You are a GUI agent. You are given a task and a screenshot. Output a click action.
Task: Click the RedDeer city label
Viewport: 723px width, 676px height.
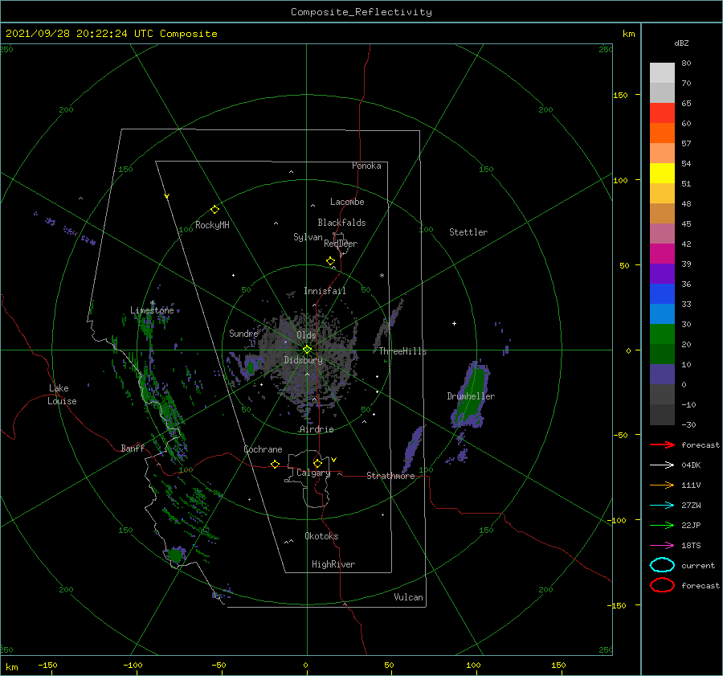click(341, 244)
